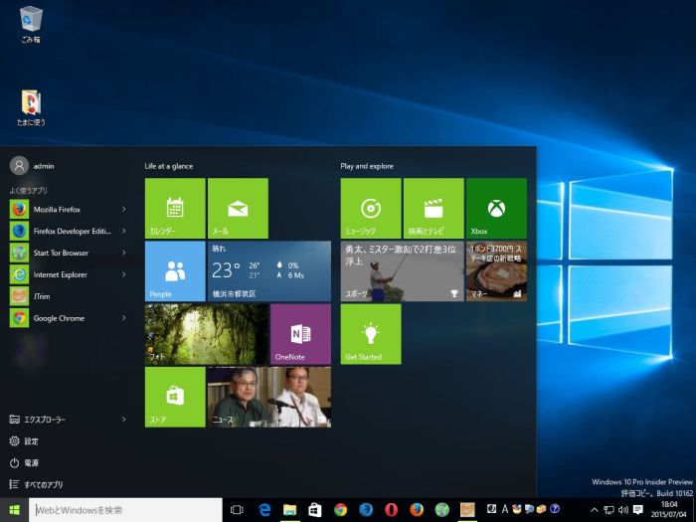Open Settings from Start menu

(x=32, y=441)
